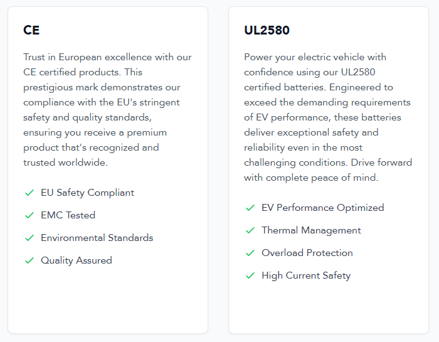Select the Overload Protection feature text
The height and width of the screenshot is (342, 439).
[x=307, y=253]
